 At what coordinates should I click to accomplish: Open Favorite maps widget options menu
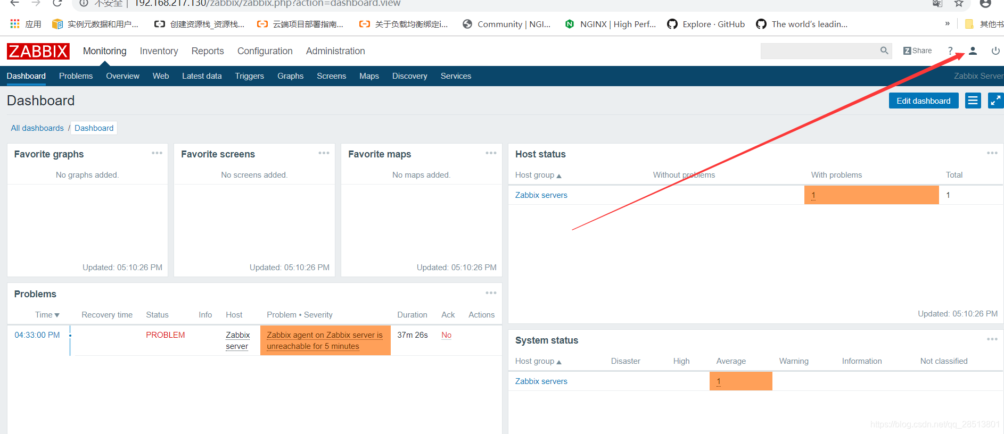[491, 153]
